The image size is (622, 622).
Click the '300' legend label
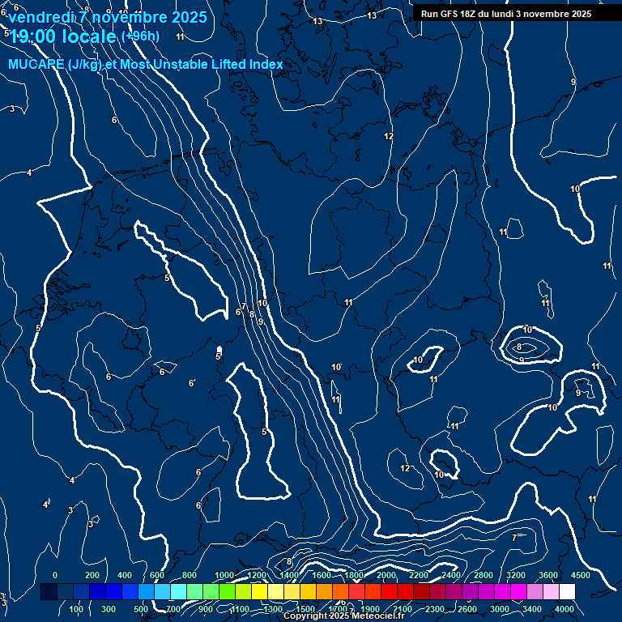[x=109, y=609]
